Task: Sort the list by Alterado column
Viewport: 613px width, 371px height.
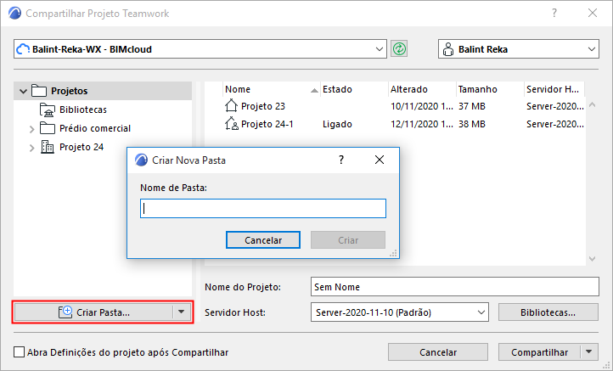Action: coord(419,89)
